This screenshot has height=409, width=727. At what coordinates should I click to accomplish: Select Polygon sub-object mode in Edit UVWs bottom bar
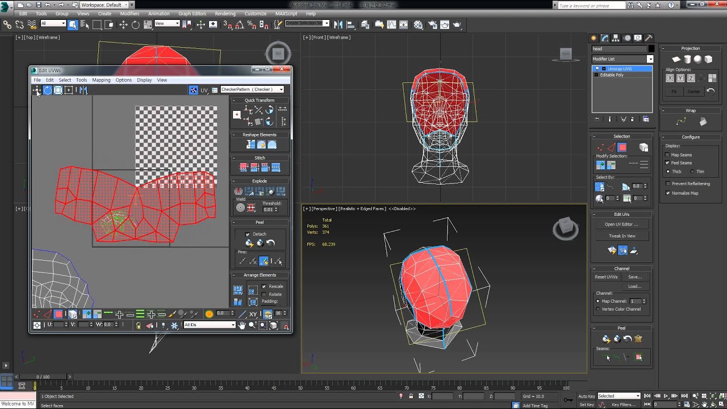[x=58, y=314]
